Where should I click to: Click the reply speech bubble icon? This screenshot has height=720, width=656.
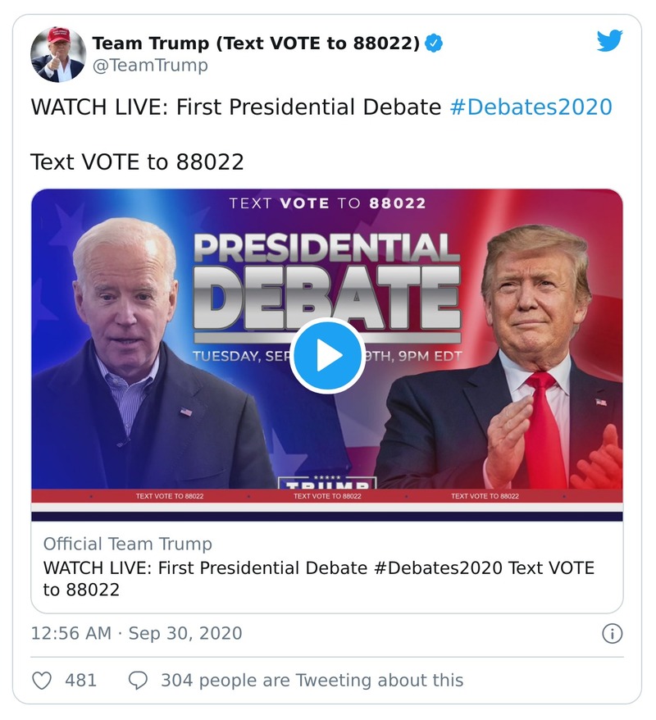coord(139,680)
